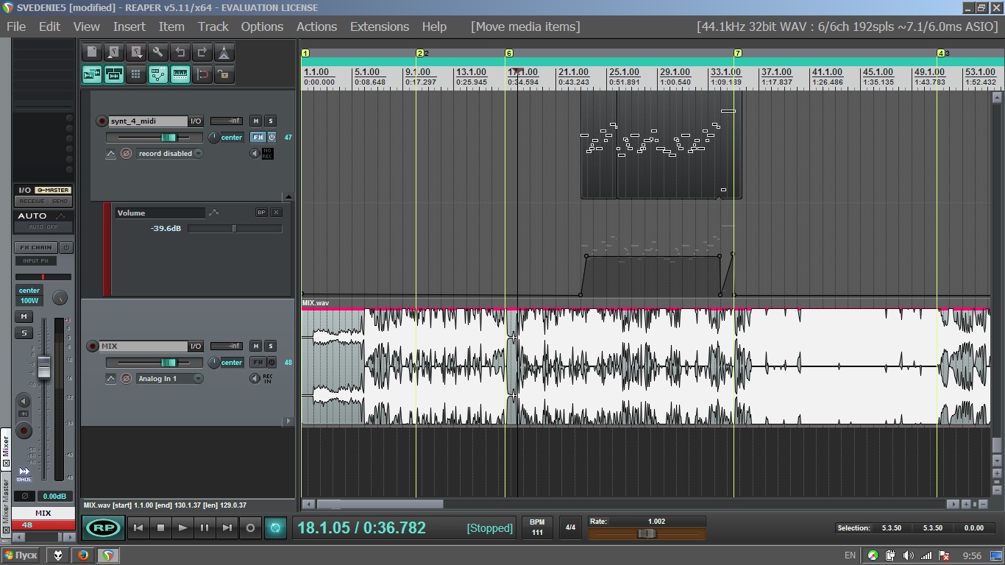Collapse the synt_4_midi envelope panel arrow
This screenshot has width=1005, height=565.
(x=288, y=197)
